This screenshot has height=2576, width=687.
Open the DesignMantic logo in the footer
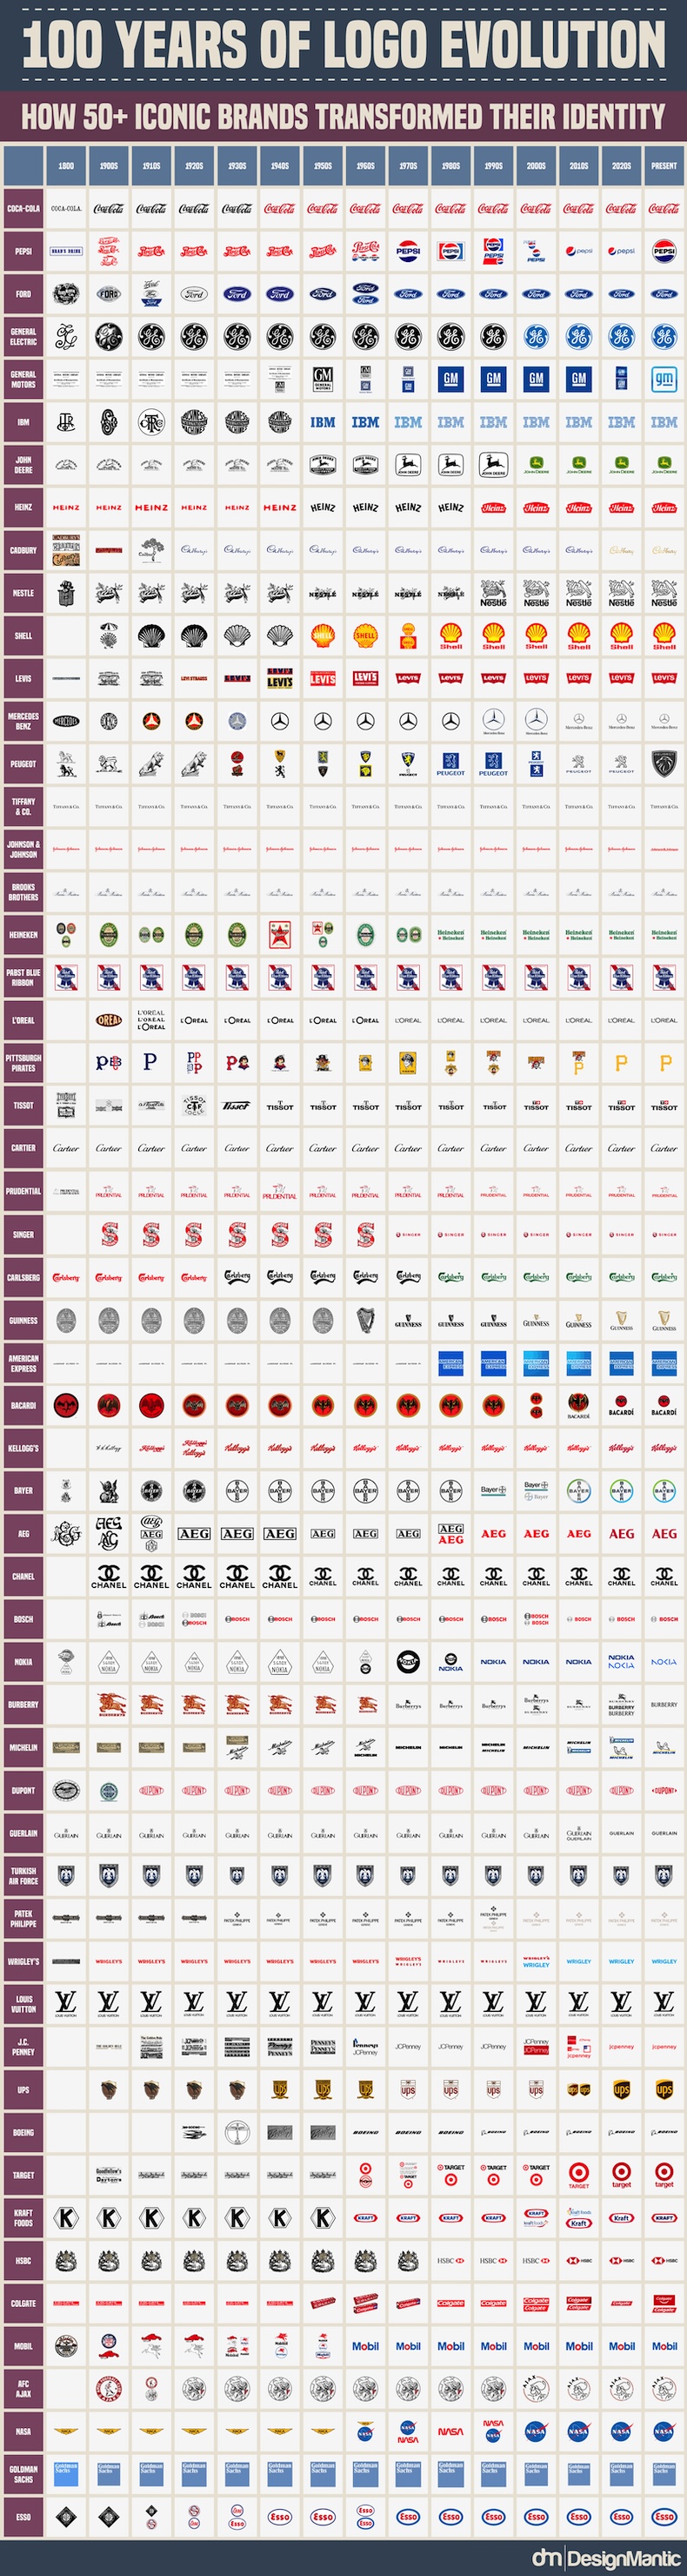(x=605, y=2558)
